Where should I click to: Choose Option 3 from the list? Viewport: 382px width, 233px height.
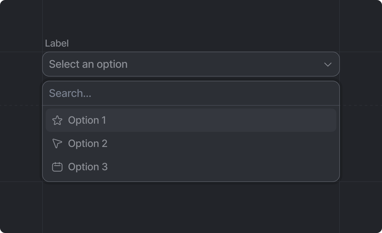coord(191,167)
